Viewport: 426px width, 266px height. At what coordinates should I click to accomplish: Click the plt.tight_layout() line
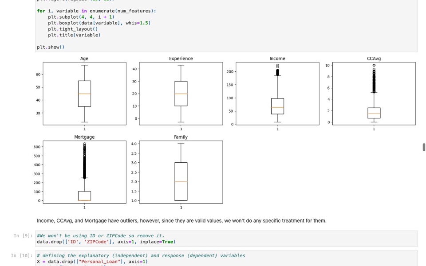(73, 29)
